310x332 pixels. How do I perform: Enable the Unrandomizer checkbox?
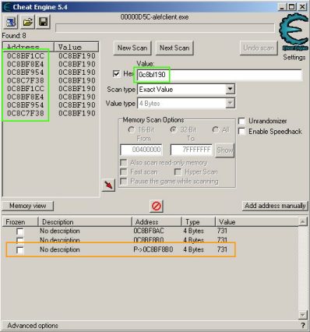tap(241, 121)
